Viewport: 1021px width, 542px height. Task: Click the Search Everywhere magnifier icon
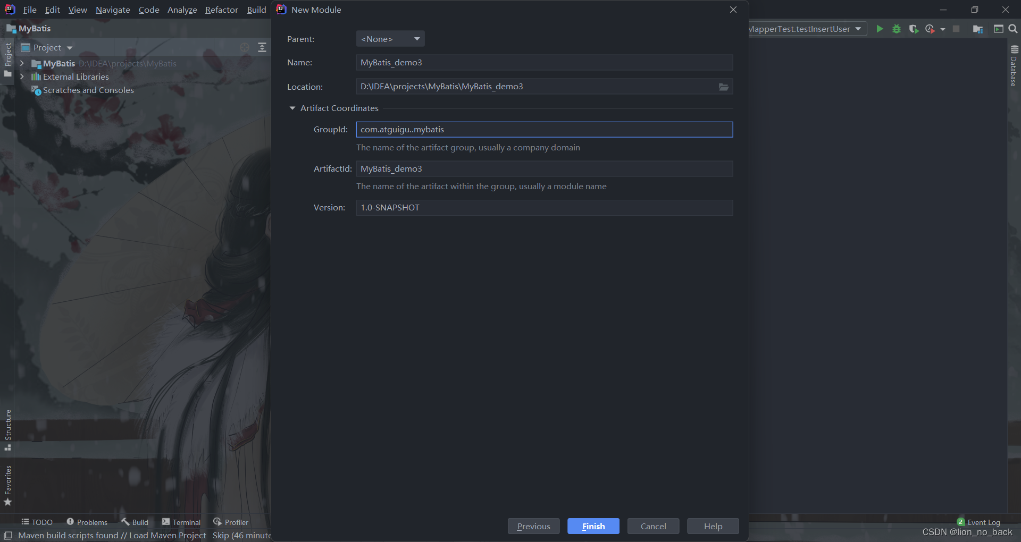(1013, 29)
